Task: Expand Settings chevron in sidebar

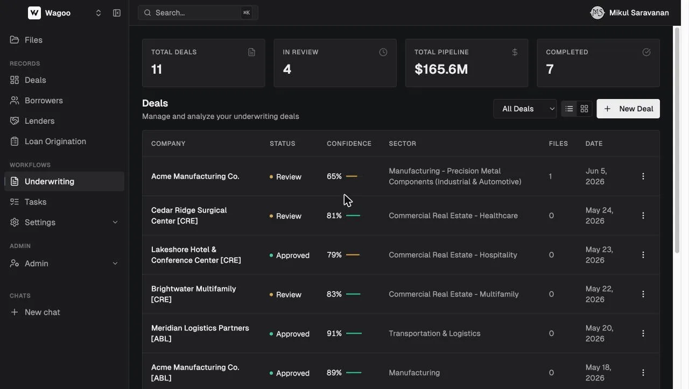Action: (115, 222)
